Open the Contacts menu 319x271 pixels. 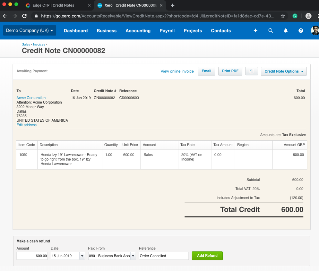(221, 31)
